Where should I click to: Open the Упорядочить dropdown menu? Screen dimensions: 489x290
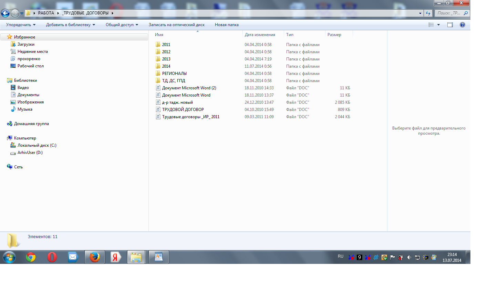21,25
